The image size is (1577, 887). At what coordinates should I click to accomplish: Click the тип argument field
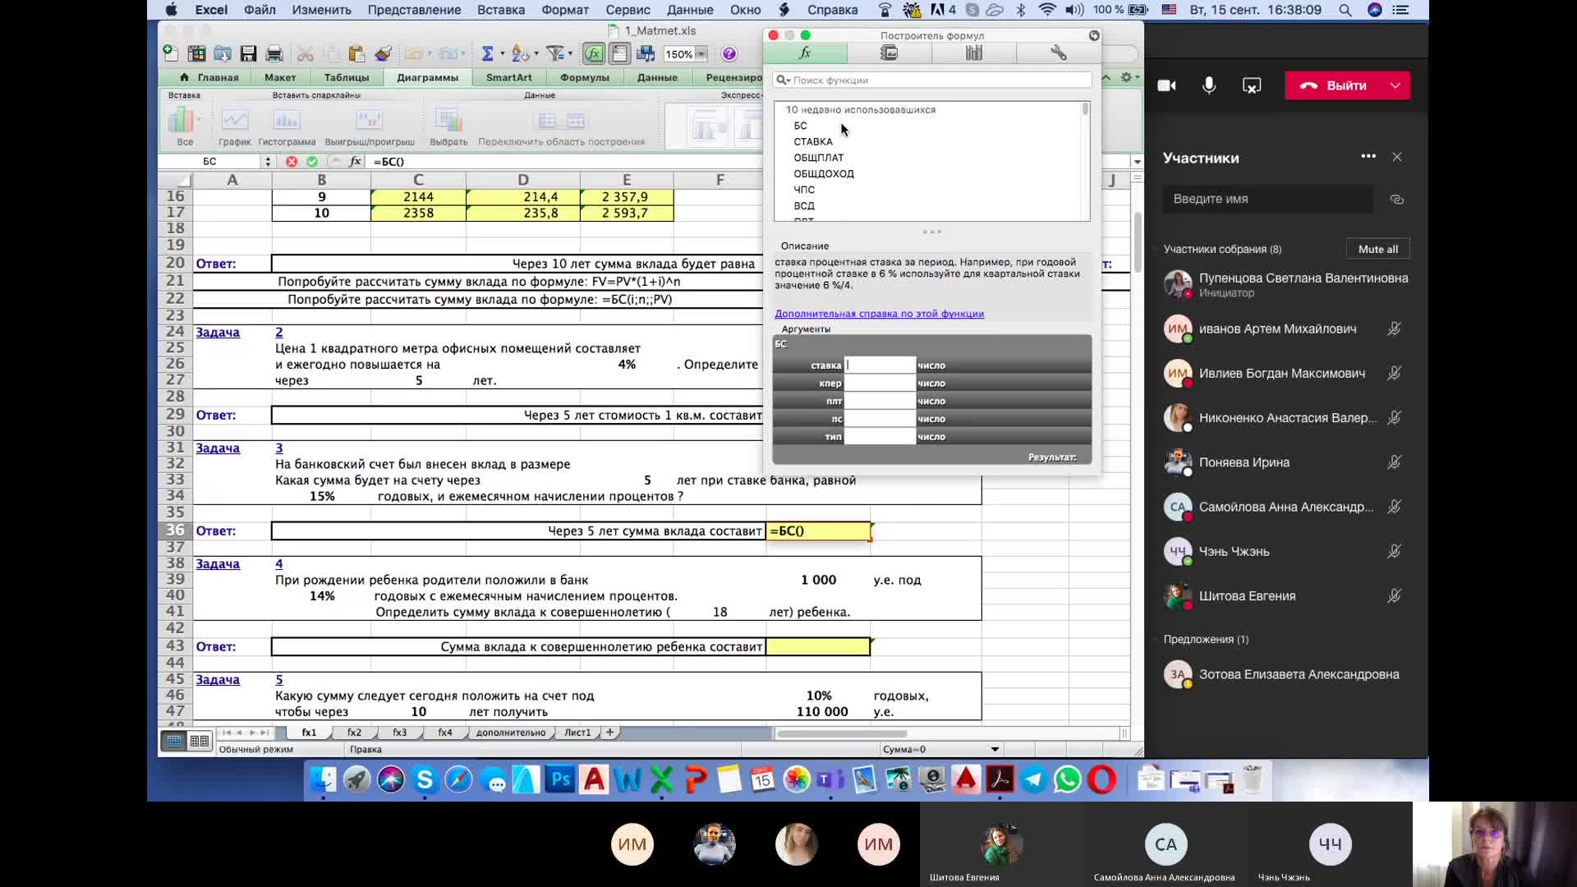coord(880,437)
